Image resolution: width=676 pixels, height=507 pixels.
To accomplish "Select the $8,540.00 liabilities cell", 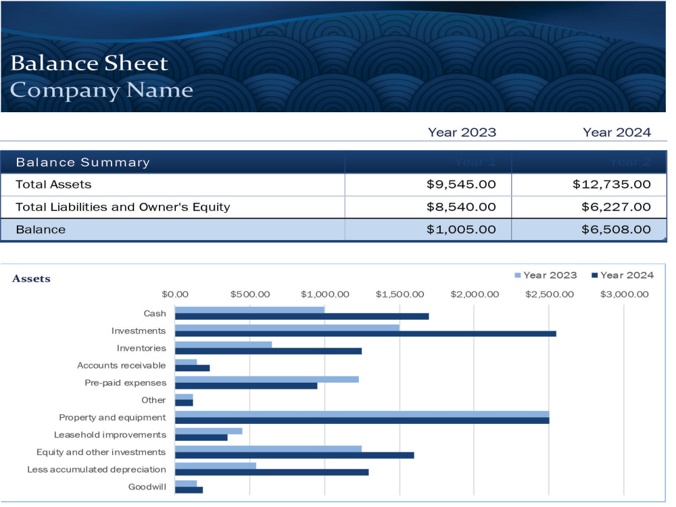I will (x=428, y=207).
